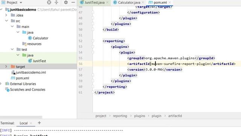Click the Calculator.java tab class icon
This screenshot has height=136, width=241.
pyautogui.click(x=115, y=3)
